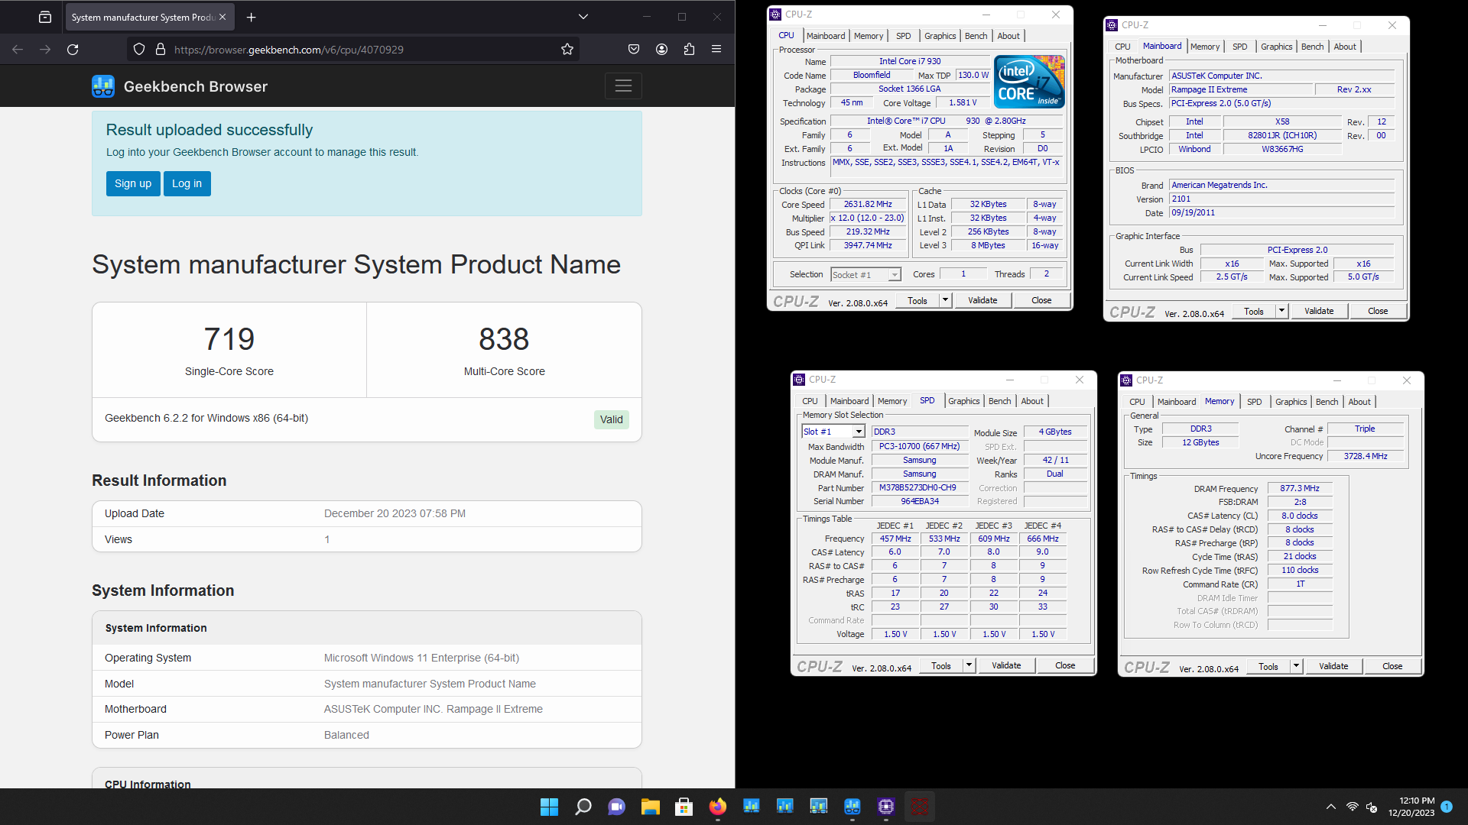Screen dimensions: 1468x825
Task: Open the Socket #1 selection dropdown
Action: (x=866, y=275)
